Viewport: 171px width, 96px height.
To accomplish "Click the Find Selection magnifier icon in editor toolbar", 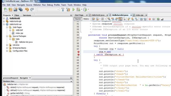I will [109, 19].
